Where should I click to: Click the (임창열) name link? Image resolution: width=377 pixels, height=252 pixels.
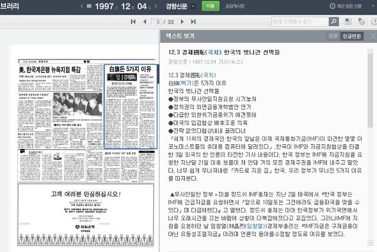point(255,226)
